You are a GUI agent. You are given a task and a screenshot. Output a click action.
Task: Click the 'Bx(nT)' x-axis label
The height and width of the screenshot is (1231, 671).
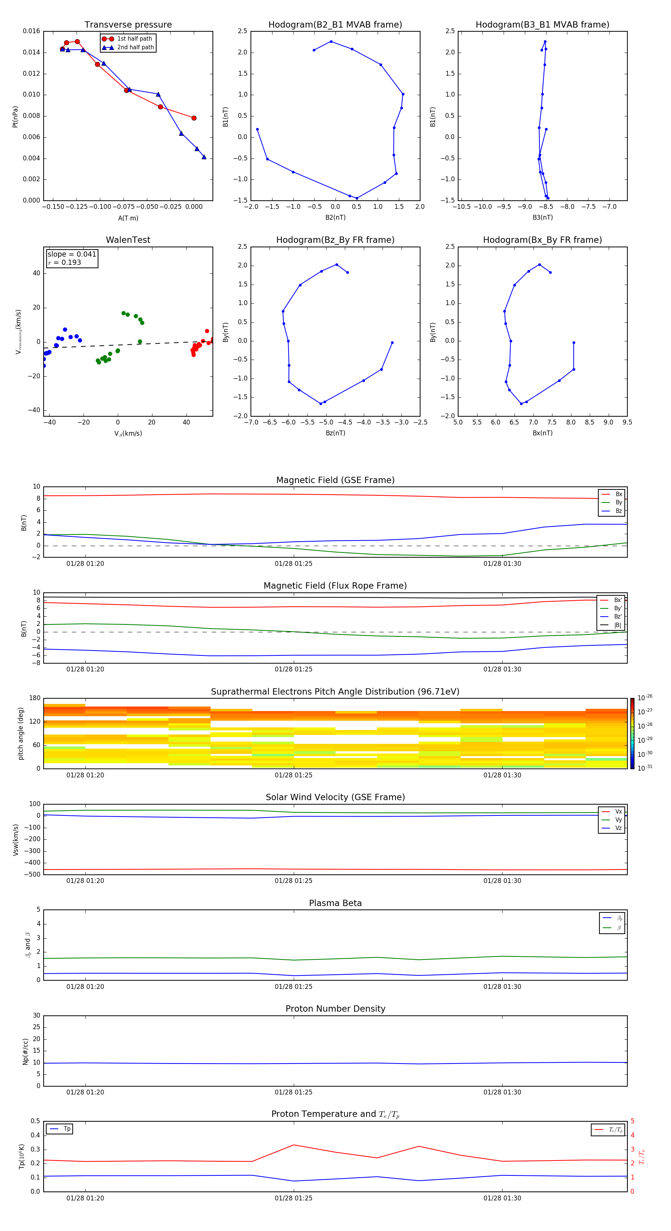click(x=542, y=433)
